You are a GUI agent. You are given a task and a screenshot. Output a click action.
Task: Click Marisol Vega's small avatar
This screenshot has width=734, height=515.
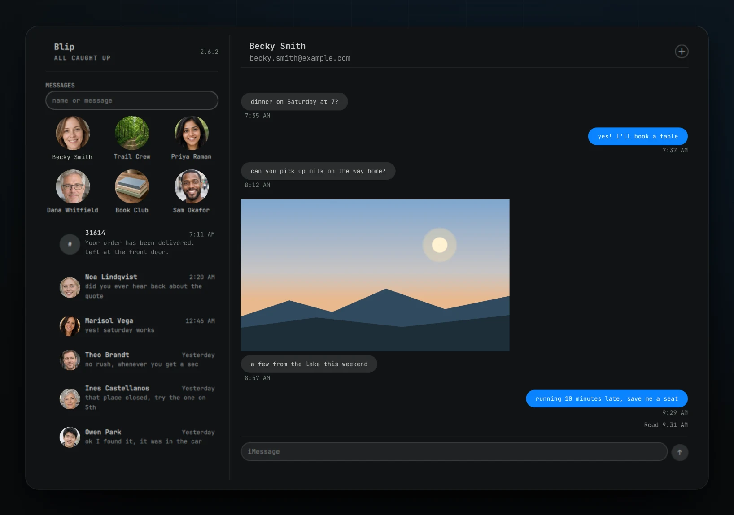[70, 326]
